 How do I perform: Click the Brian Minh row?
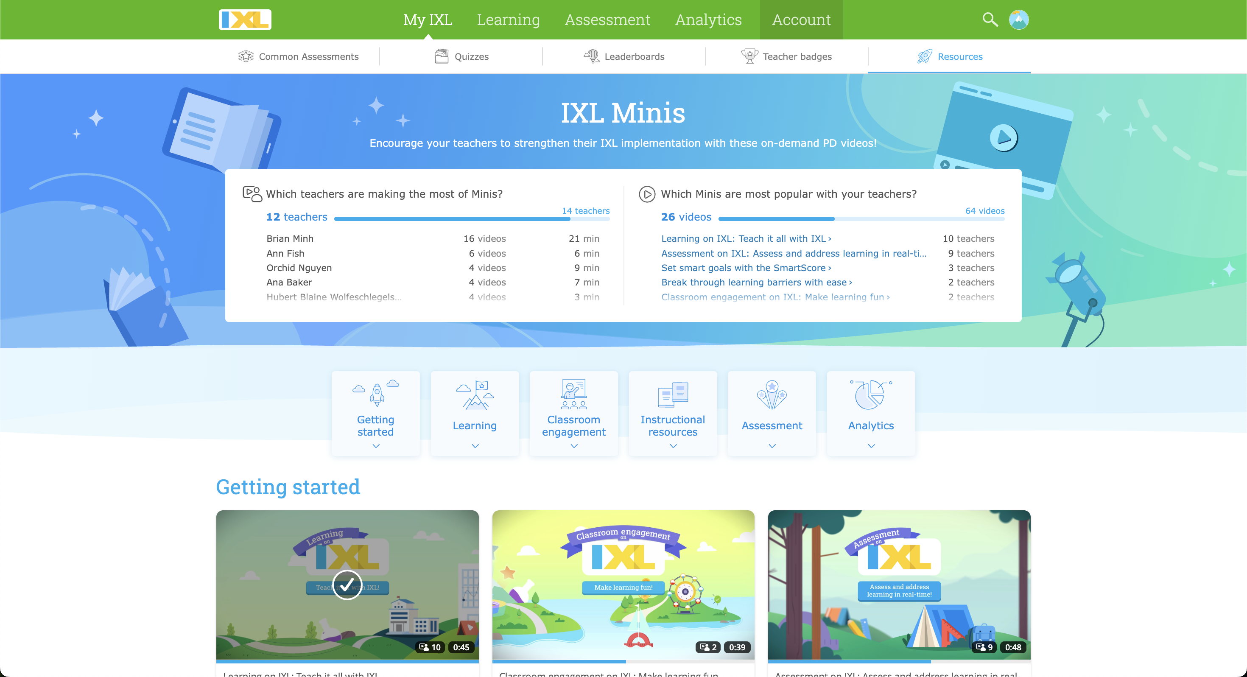433,238
